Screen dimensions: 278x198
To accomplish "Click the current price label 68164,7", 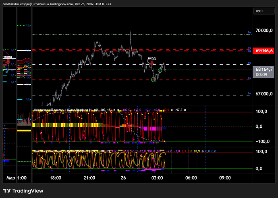I will click(264, 69).
